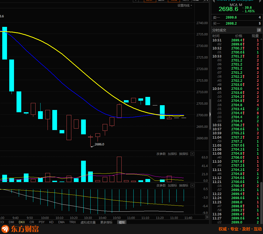
Task: Click the double-arrow expand icon beside the time axis
Action: point(207,217)
